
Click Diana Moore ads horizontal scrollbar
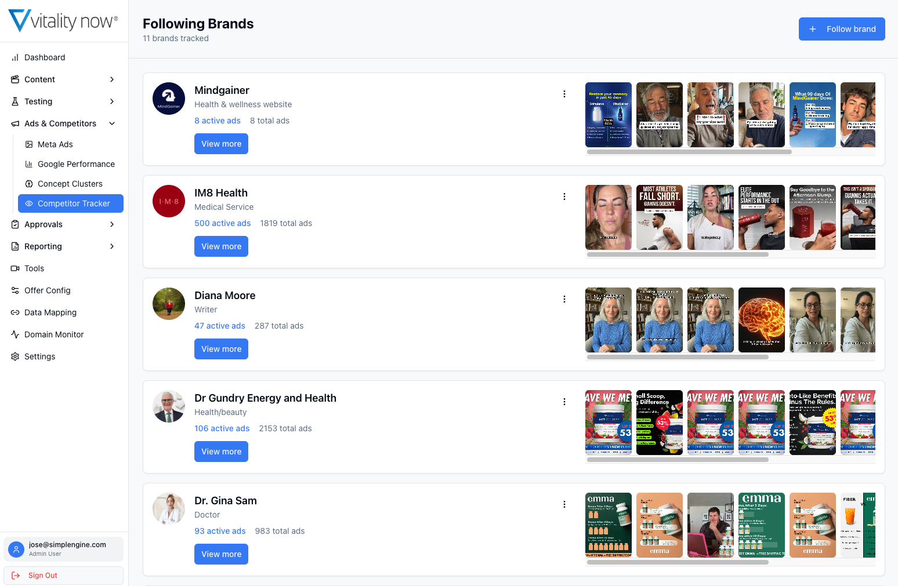[x=678, y=357]
